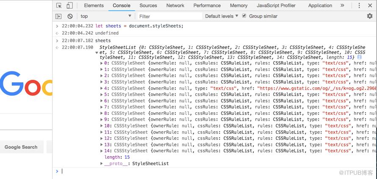Expand entry 2: CSSStyleSheet
The width and height of the screenshot is (377, 179).
102,76
